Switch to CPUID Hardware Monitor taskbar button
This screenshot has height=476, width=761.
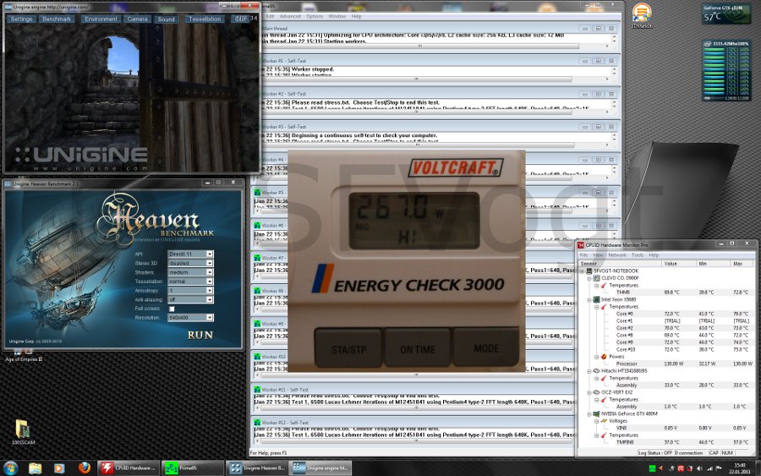pos(129,468)
